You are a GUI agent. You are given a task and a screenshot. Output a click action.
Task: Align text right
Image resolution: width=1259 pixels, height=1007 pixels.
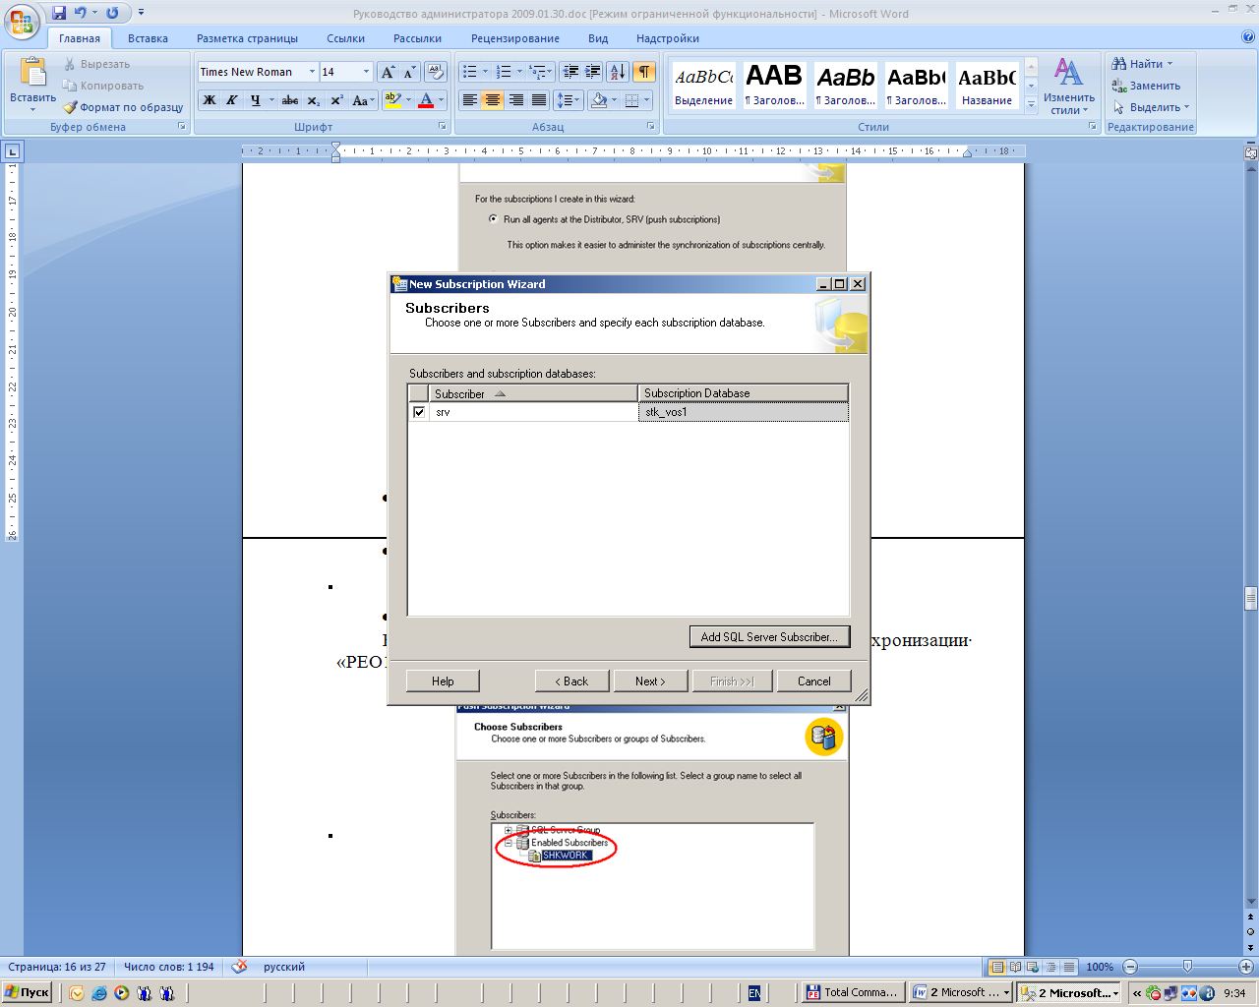(x=515, y=100)
